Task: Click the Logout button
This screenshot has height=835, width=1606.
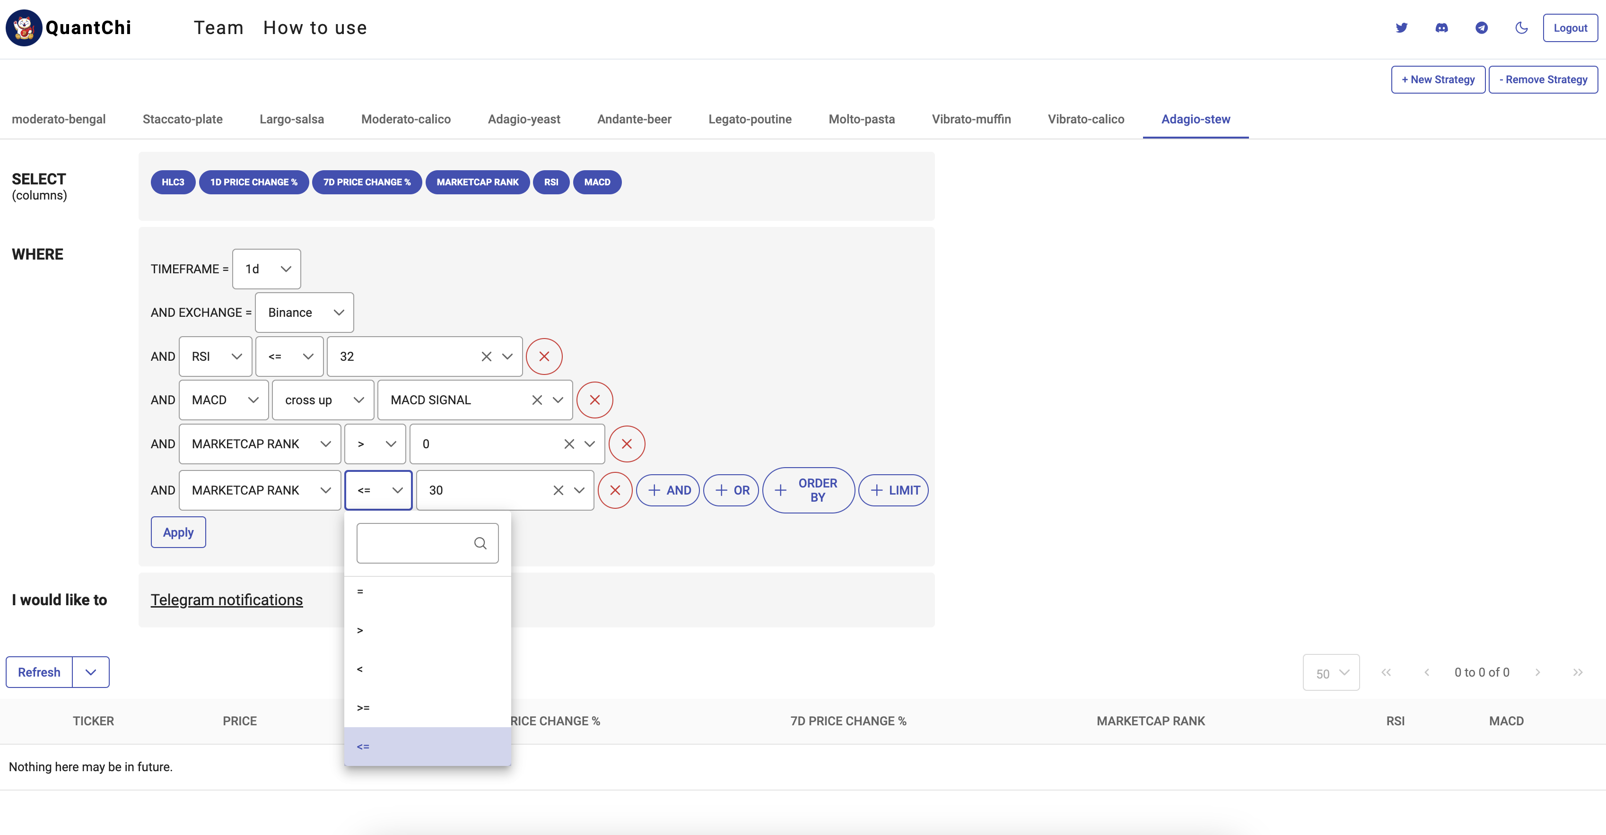Action: [x=1570, y=28]
